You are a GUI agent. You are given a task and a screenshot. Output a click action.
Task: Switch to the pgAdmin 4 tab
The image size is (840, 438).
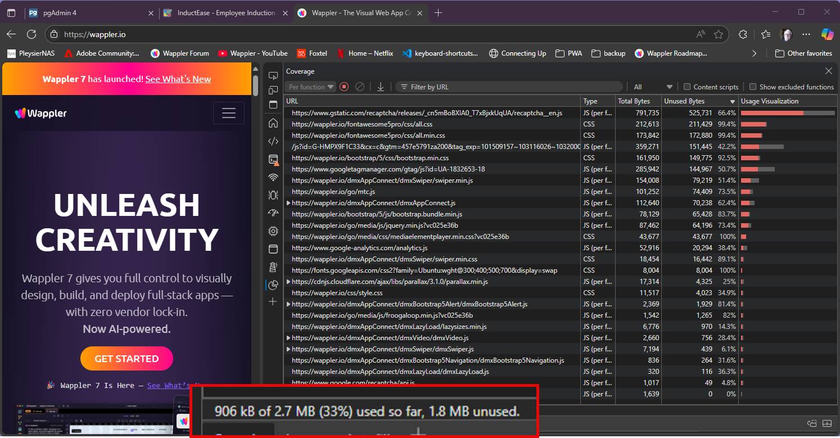[x=91, y=12]
